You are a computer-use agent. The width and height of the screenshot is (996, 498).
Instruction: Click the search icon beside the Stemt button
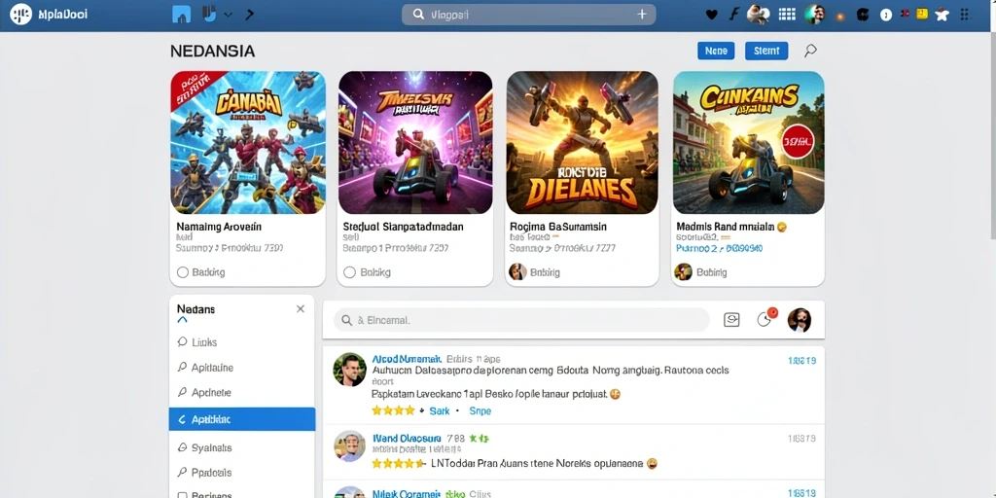point(810,51)
